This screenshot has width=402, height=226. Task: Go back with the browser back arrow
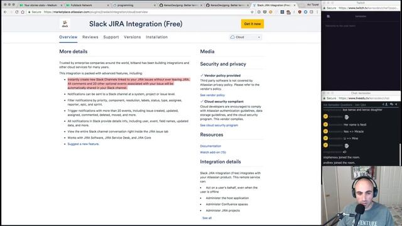[x=6, y=12]
